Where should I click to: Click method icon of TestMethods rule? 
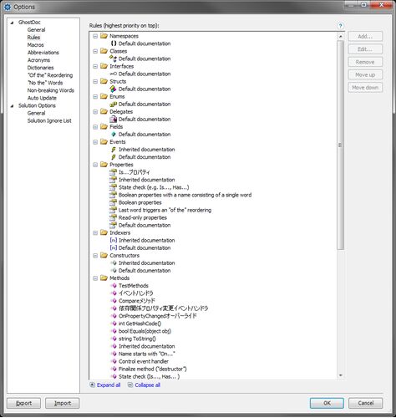tap(114, 285)
